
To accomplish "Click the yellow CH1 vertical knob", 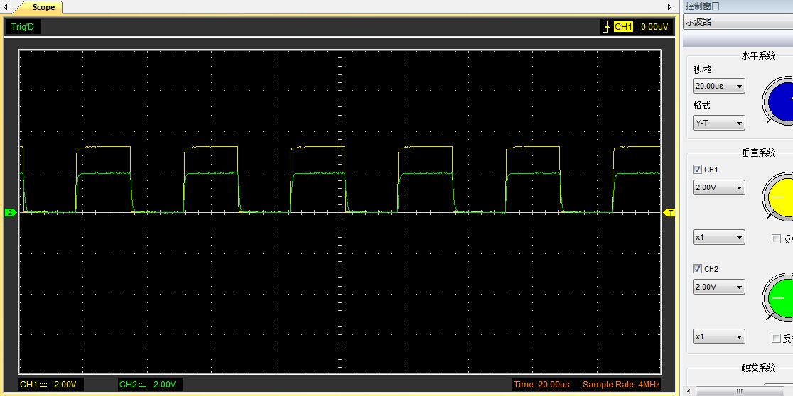I will [779, 196].
